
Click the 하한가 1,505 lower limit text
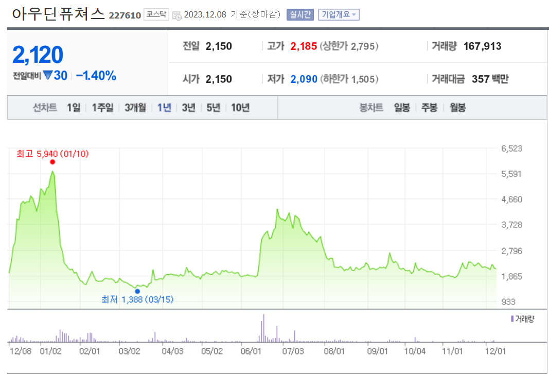point(349,79)
